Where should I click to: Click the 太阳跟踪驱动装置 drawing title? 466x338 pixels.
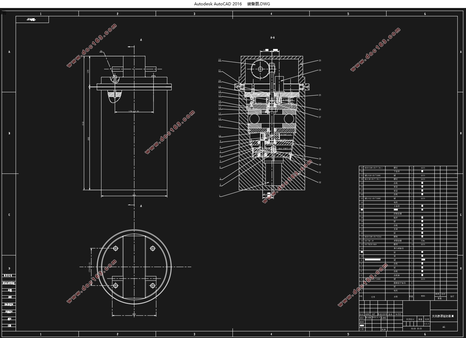pos(443,316)
